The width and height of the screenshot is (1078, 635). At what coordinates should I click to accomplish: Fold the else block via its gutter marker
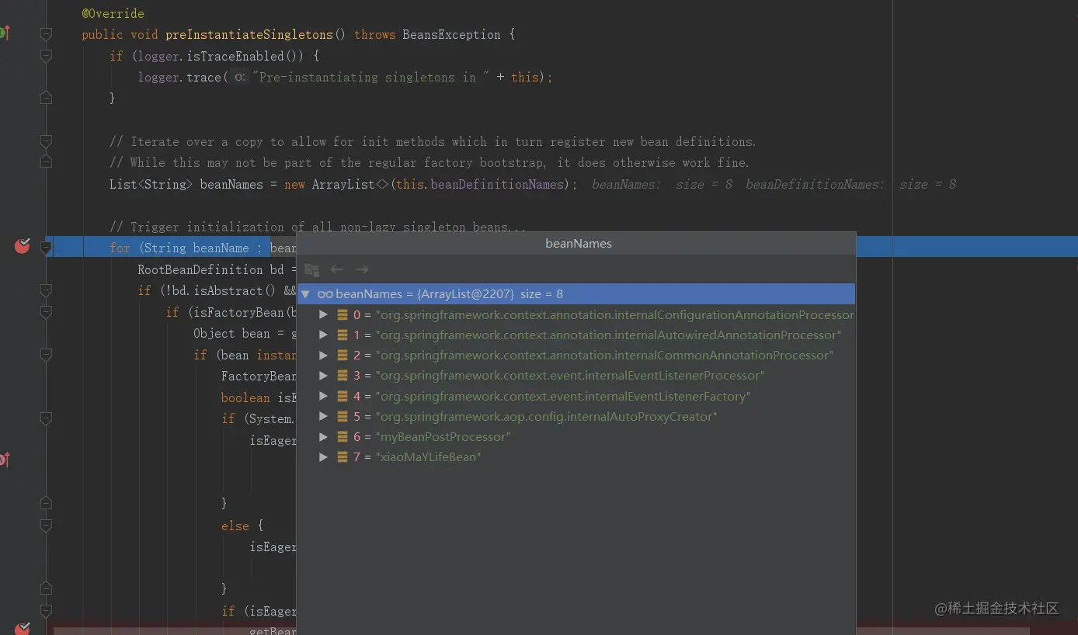(x=46, y=526)
